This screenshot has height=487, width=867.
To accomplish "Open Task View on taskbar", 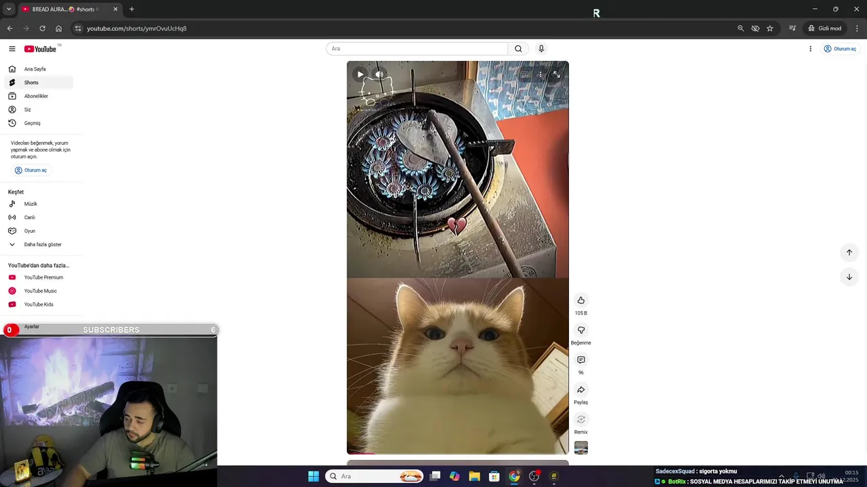I will pos(436,476).
